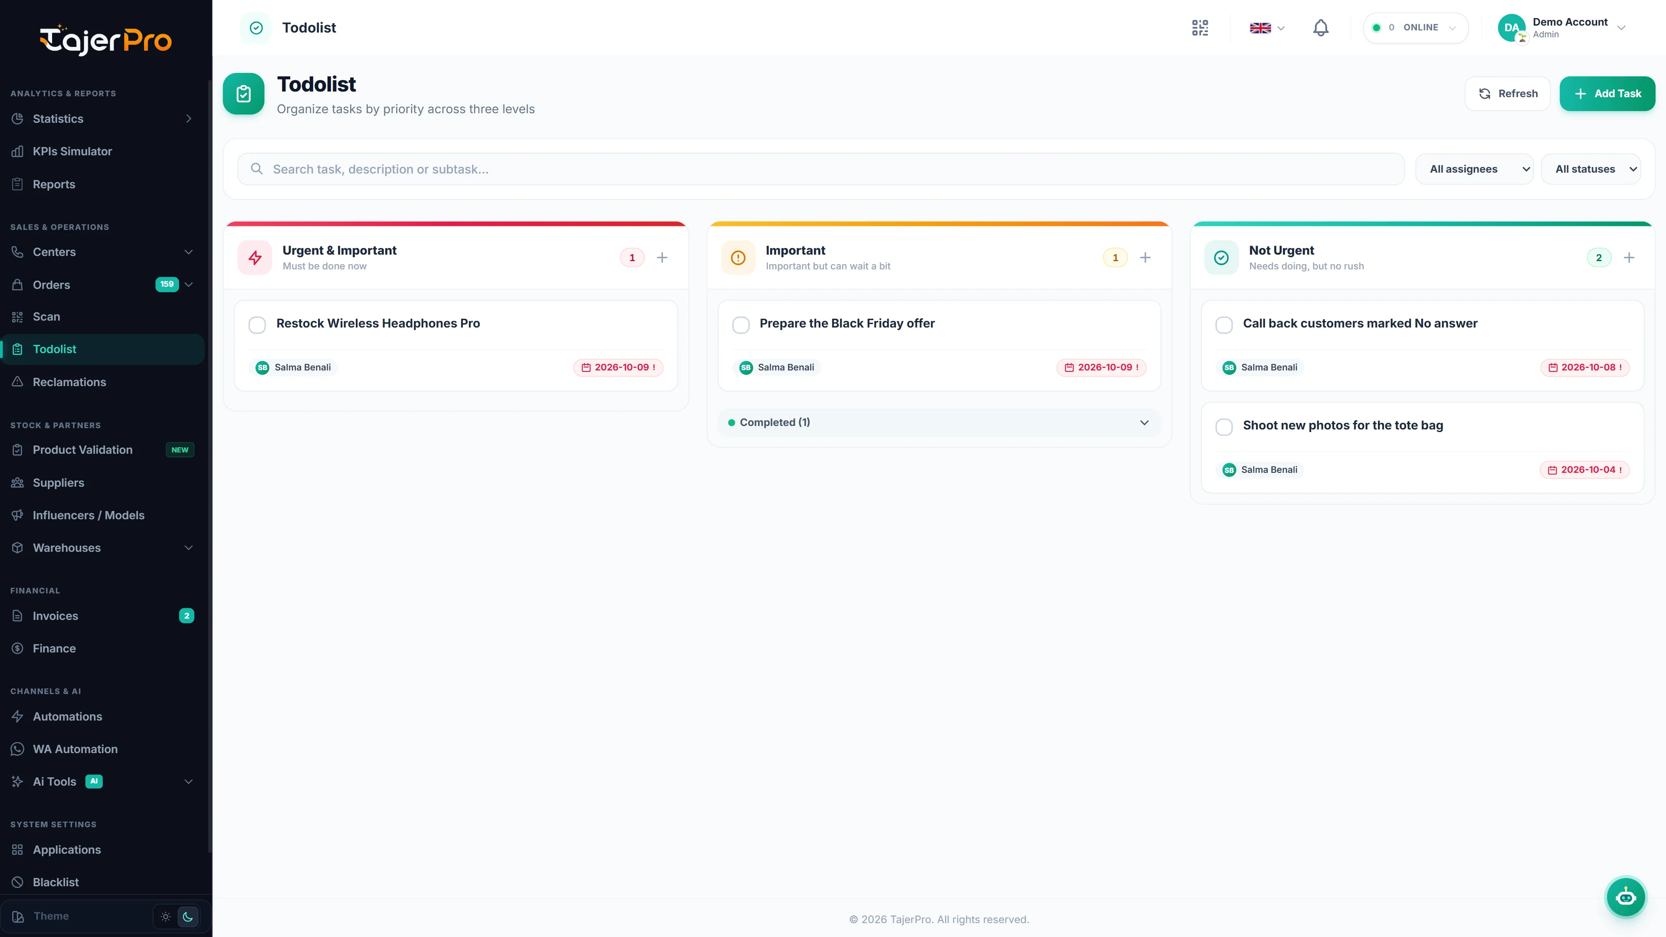The image size is (1666, 937).
Task: Click the chatbot assistant icon
Action: coord(1625,897)
